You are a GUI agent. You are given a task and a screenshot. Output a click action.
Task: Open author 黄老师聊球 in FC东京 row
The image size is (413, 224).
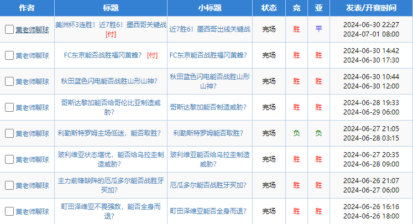[x=32, y=56]
